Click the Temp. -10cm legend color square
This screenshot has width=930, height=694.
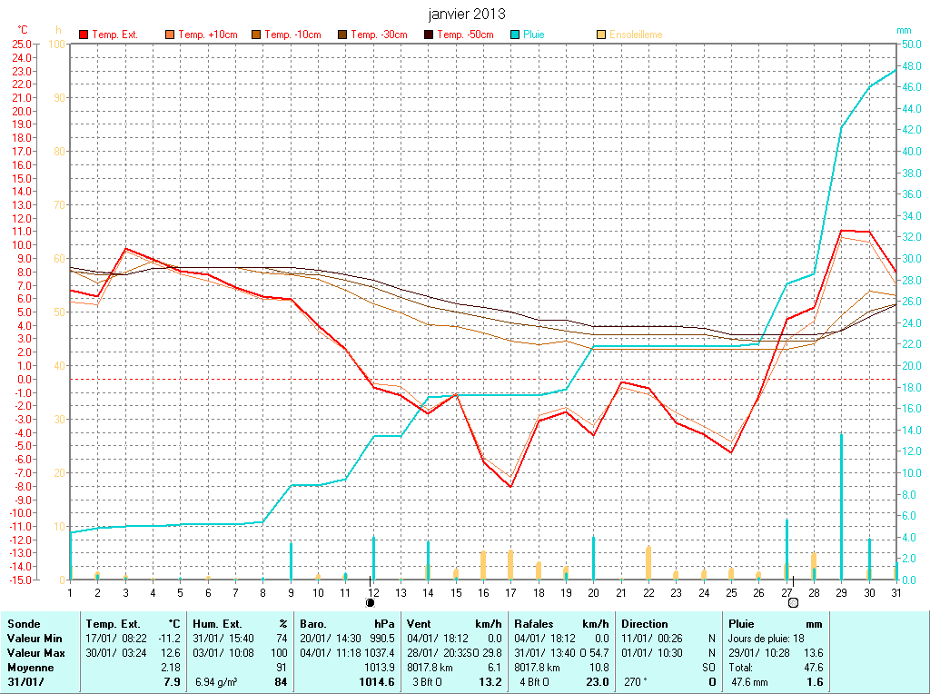coord(257,35)
